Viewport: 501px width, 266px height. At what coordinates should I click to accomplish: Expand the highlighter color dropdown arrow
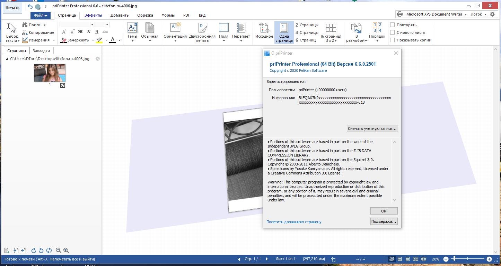pos(106,40)
